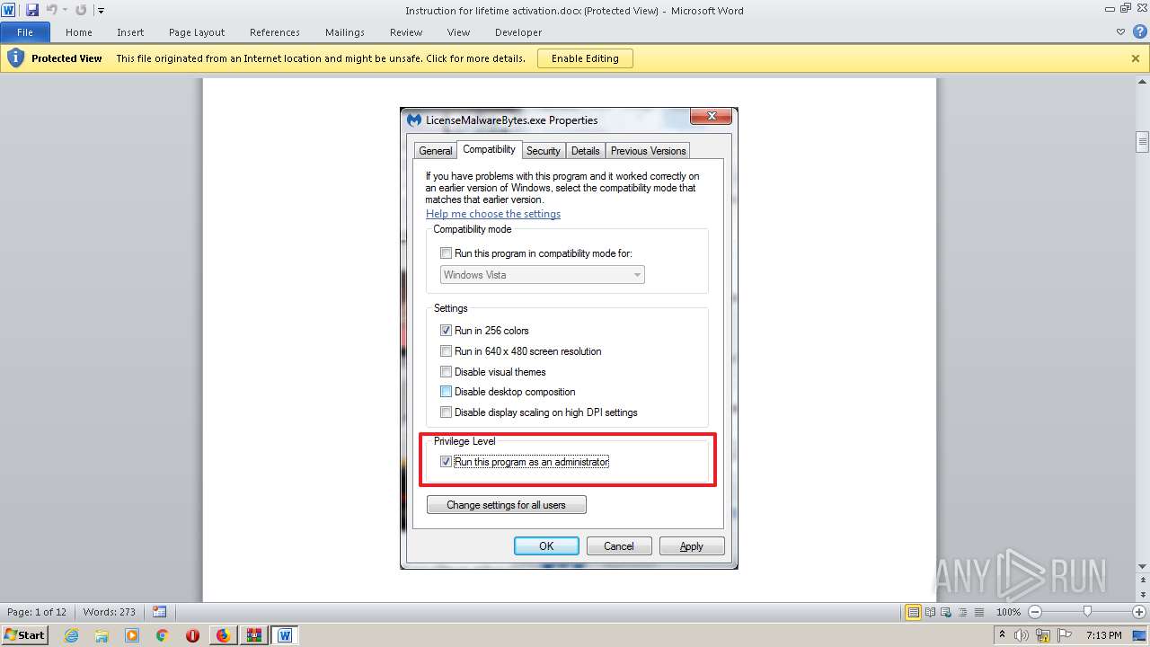The image size is (1150, 647).
Task: Open Windows Media Player from taskbar
Action: (x=132, y=635)
